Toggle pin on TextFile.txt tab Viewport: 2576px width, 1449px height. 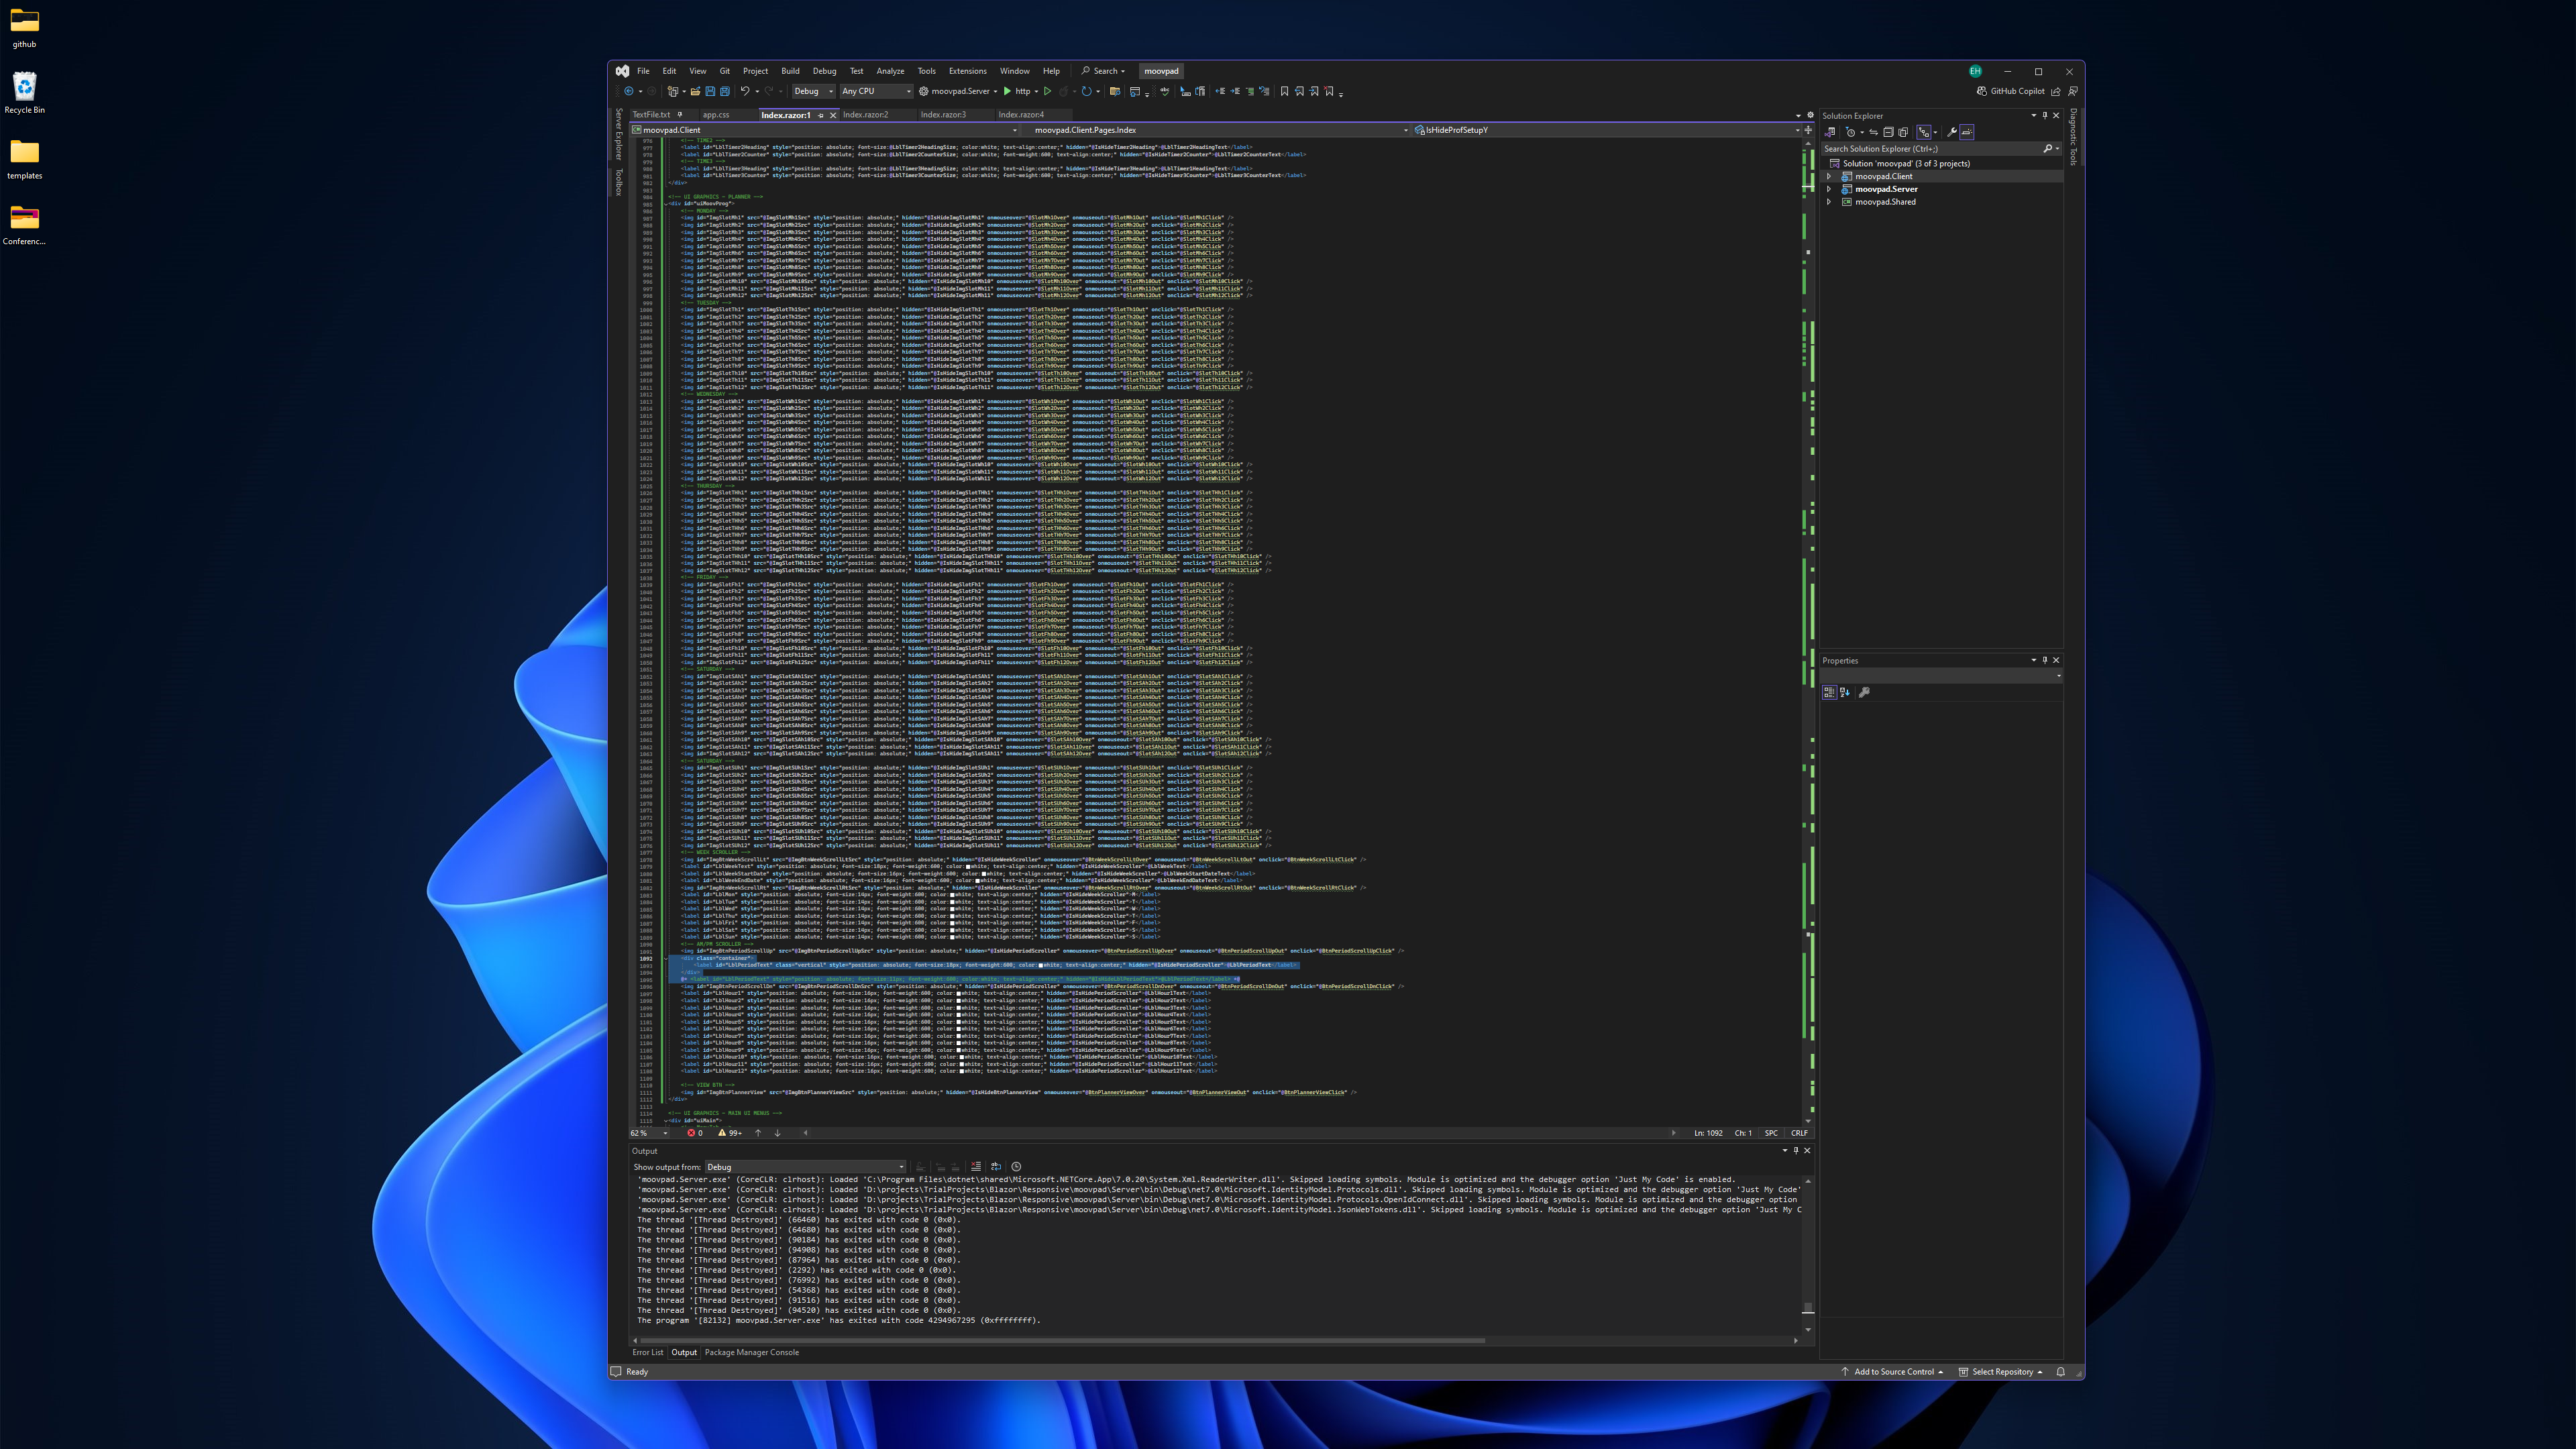coord(680,115)
